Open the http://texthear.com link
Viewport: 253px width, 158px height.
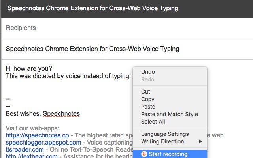click(x=32, y=156)
